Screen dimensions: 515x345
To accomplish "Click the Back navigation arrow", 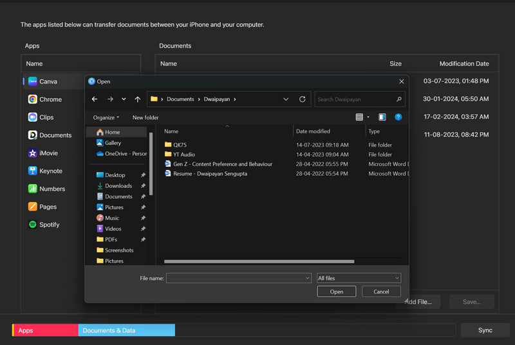I will (95, 99).
